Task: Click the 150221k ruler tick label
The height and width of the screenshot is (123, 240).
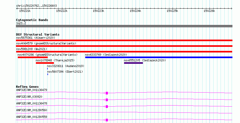Action: point(25,11)
